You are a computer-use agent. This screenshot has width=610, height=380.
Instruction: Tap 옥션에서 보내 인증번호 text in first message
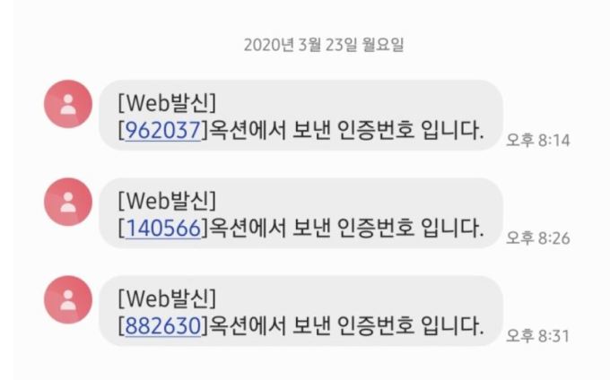pyautogui.click(x=312, y=130)
